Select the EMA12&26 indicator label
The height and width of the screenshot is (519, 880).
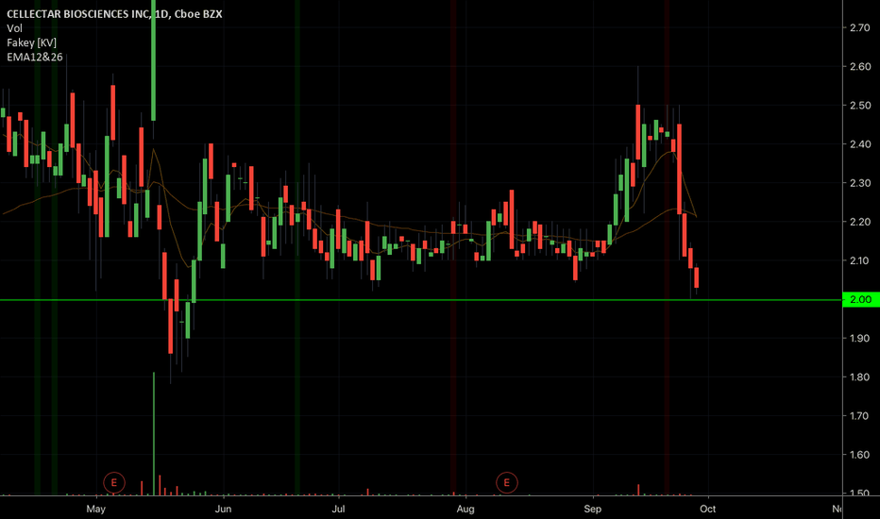coord(35,58)
